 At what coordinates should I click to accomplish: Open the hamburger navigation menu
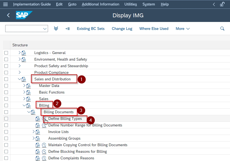(x=5, y=4)
